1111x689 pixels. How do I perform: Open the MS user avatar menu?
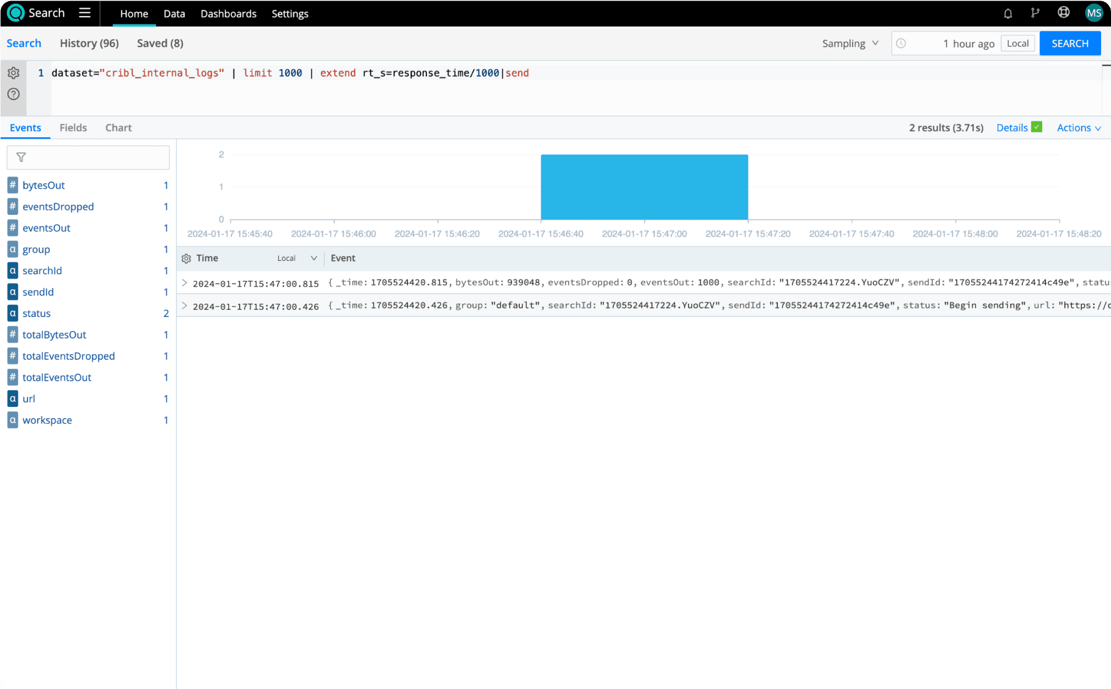pyautogui.click(x=1093, y=13)
